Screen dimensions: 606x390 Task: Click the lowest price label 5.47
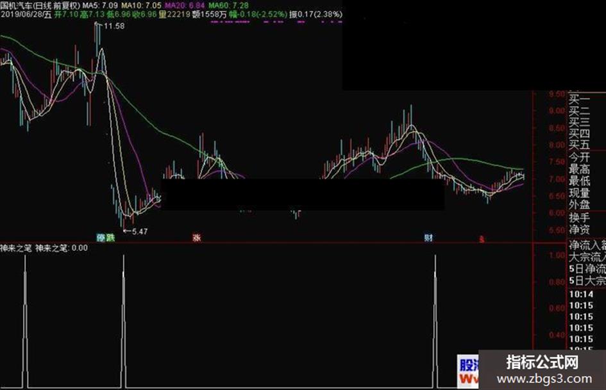[140, 232]
